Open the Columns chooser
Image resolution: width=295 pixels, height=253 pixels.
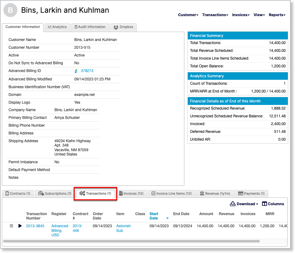[273, 204]
